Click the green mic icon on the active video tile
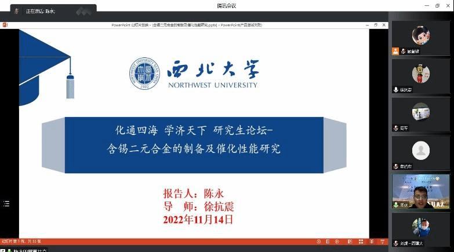 (396, 204)
